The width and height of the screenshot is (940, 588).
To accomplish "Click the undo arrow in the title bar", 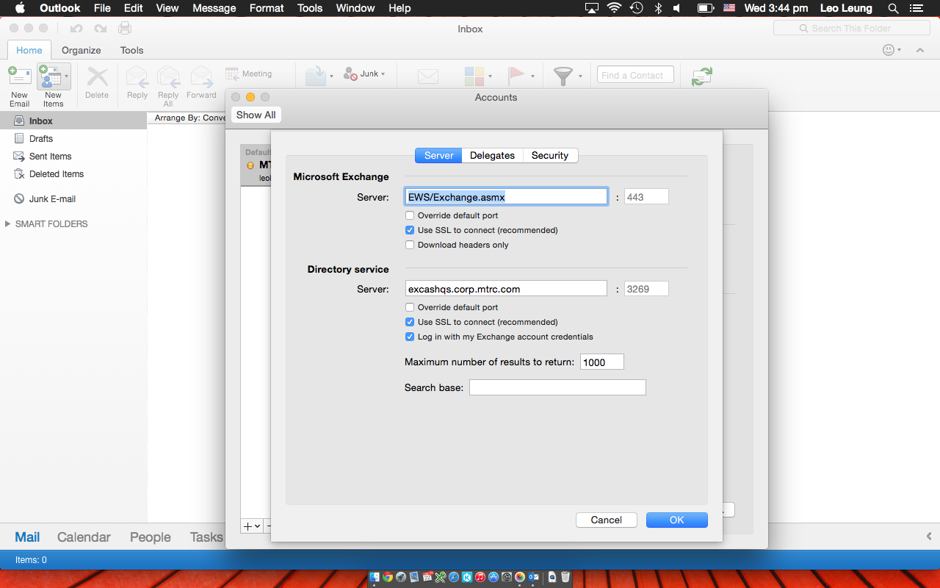I will 76,29.
